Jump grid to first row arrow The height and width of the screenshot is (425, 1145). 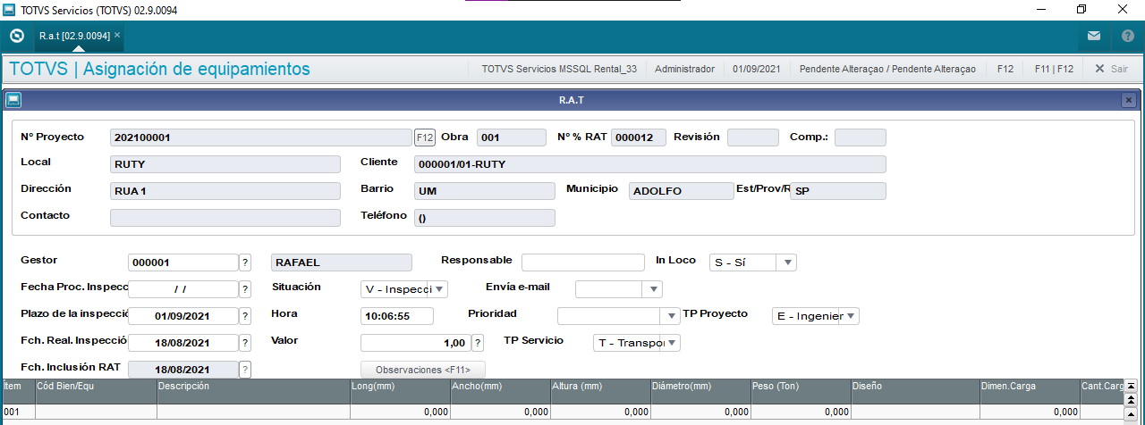point(1131,385)
